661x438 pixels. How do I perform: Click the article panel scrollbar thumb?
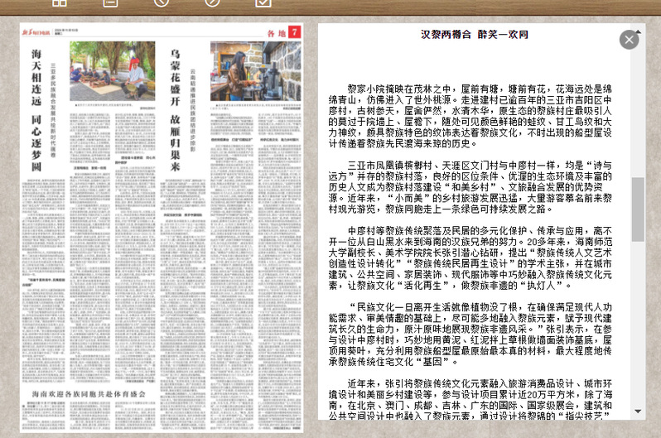639,209
